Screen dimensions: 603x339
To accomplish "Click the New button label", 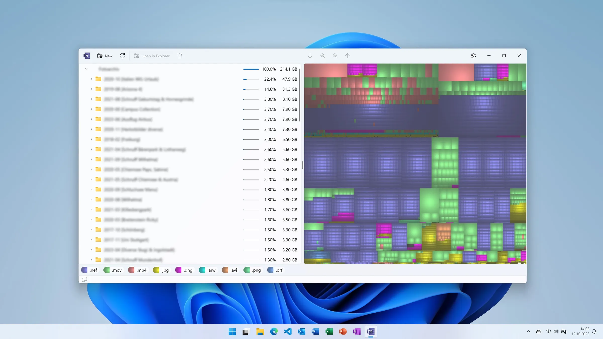I will tap(109, 56).
